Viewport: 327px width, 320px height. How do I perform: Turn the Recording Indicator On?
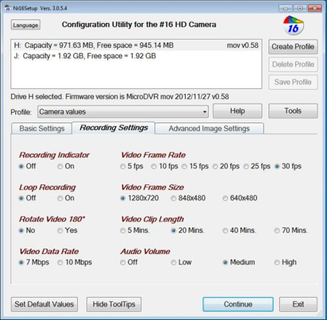coord(60,166)
